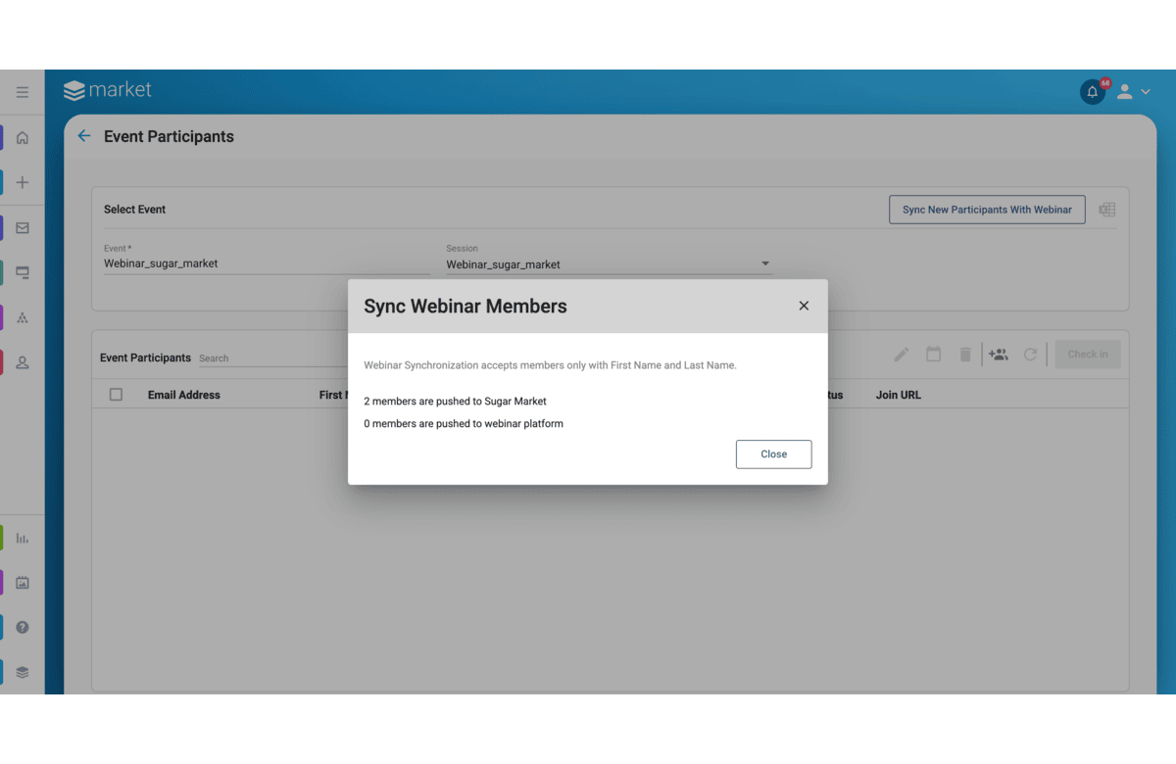Export participants with the Excel icon

1107,210
